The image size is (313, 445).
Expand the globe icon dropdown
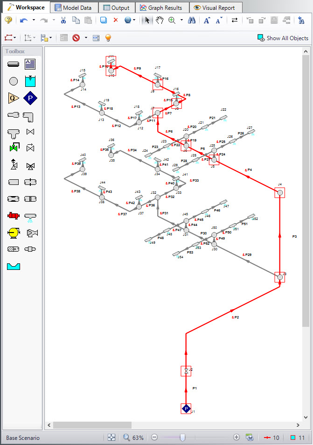135,20
